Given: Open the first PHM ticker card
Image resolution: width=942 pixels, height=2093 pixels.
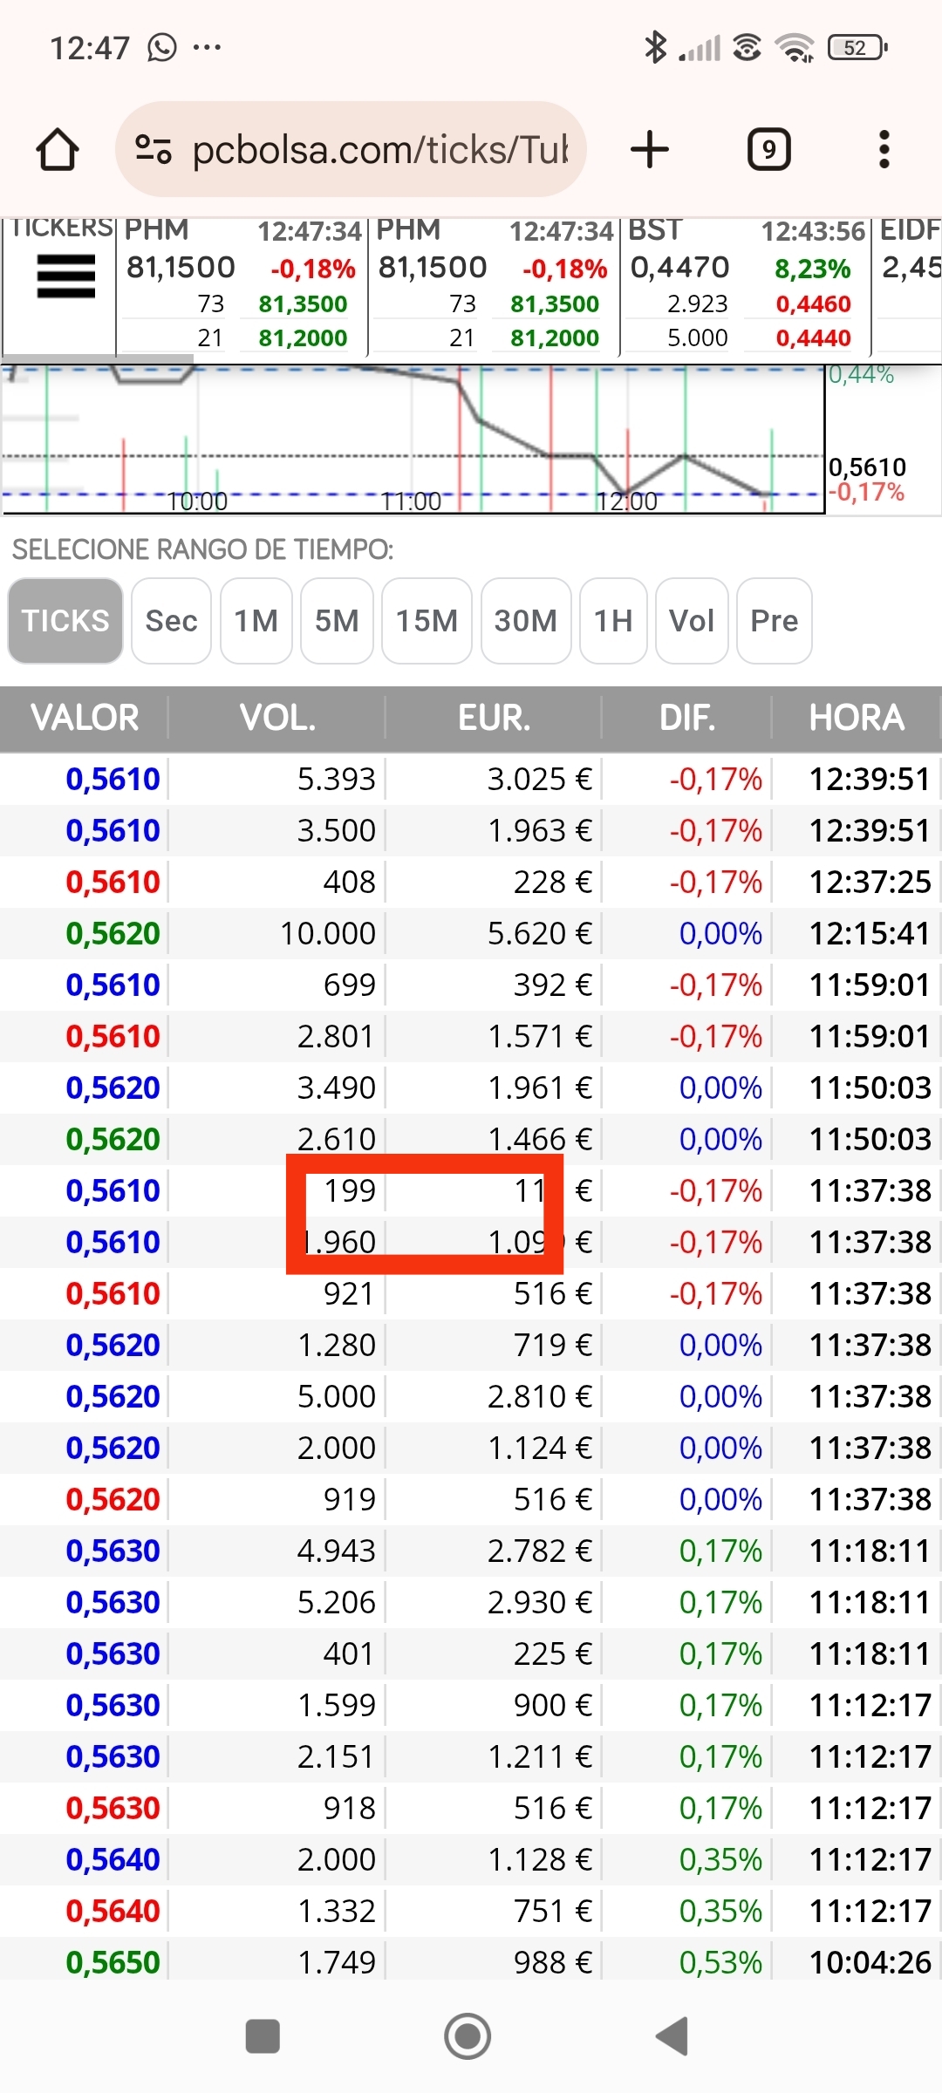Looking at the screenshot, I should [x=242, y=285].
